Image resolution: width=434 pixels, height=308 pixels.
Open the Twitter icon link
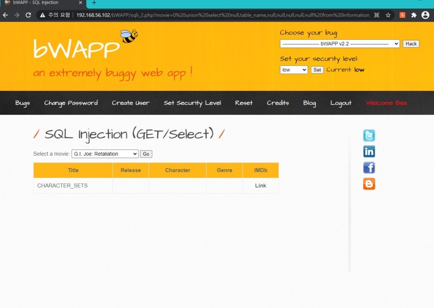(x=369, y=135)
